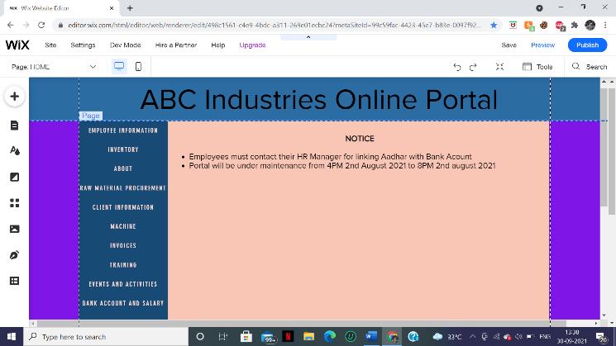Select the Inventory menu item
616x346 pixels.
[123, 149]
